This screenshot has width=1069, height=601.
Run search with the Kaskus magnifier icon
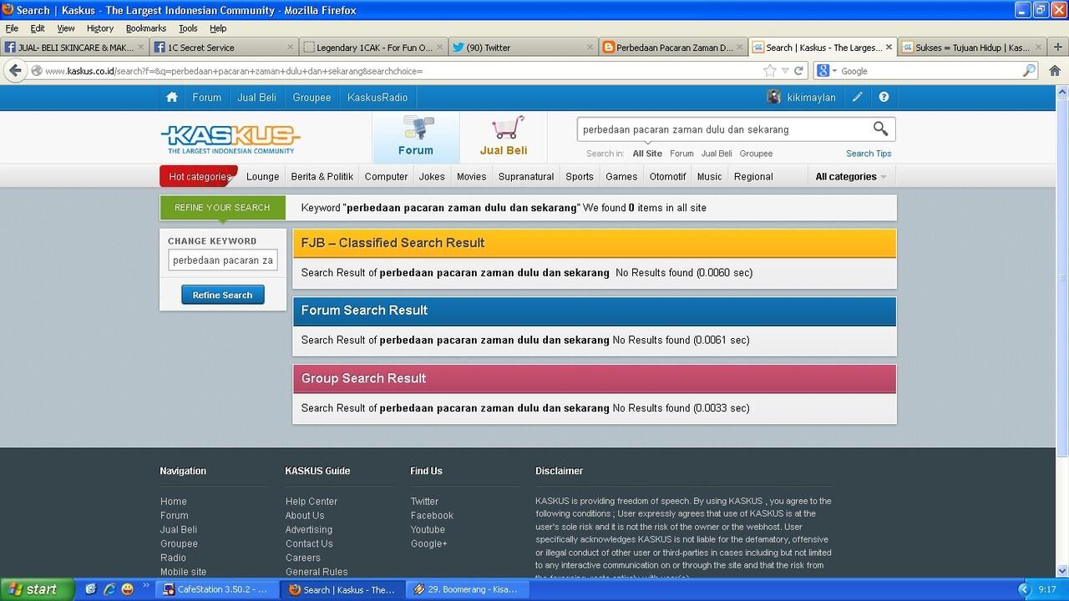click(880, 129)
